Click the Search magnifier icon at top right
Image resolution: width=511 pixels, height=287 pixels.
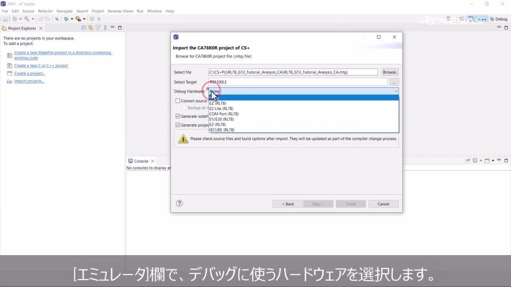click(448, 19)
